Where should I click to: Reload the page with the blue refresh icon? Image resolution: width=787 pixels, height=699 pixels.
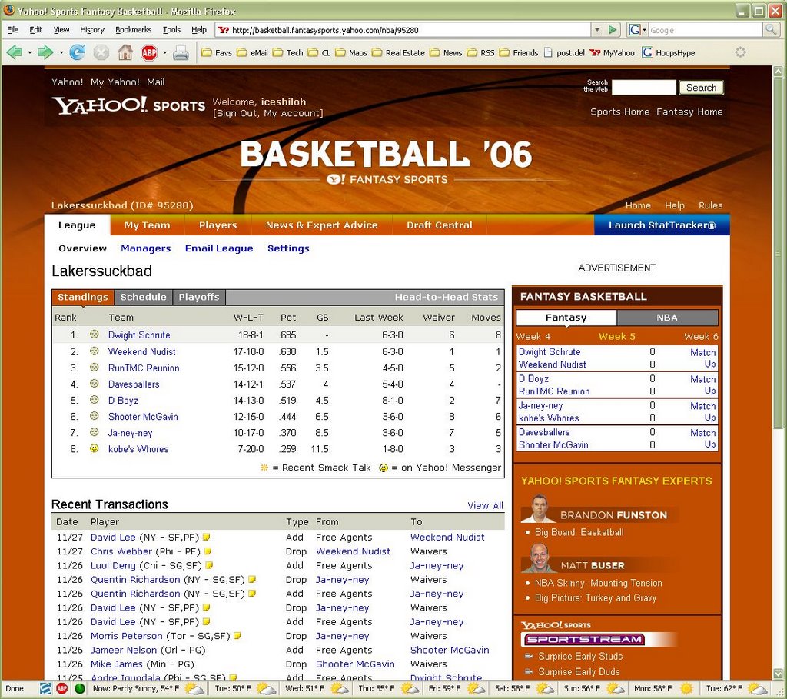pyautogui.click(x=77, y=52)
